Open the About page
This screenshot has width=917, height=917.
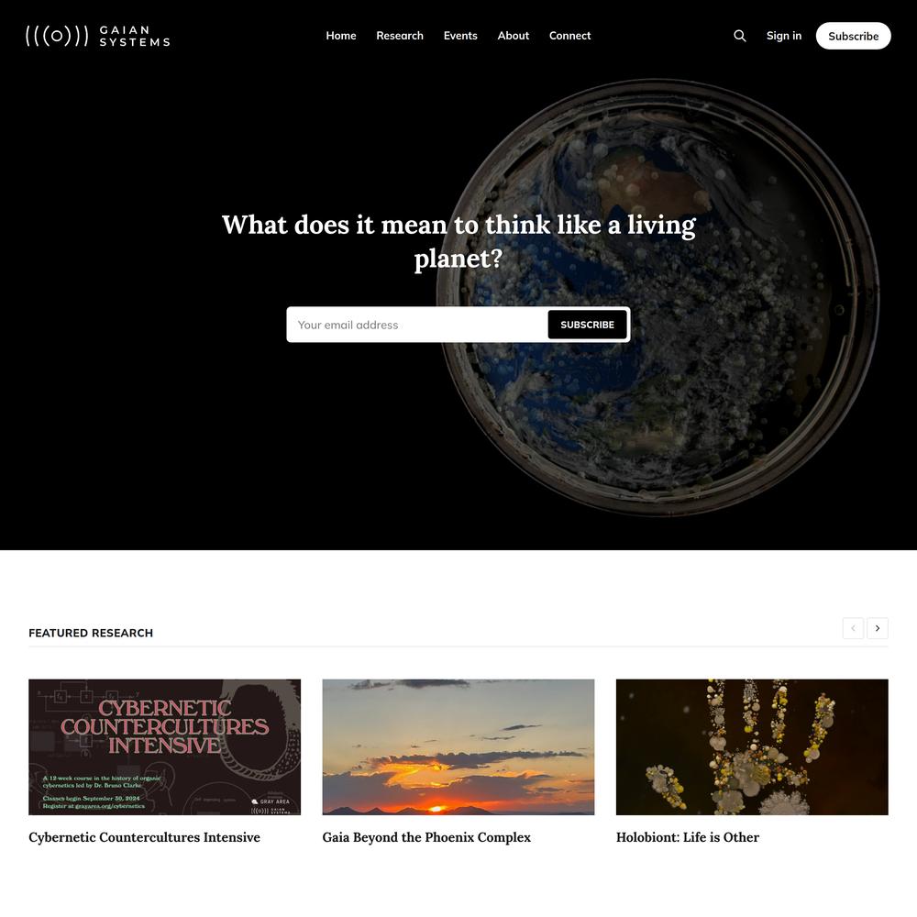[513, 36]
